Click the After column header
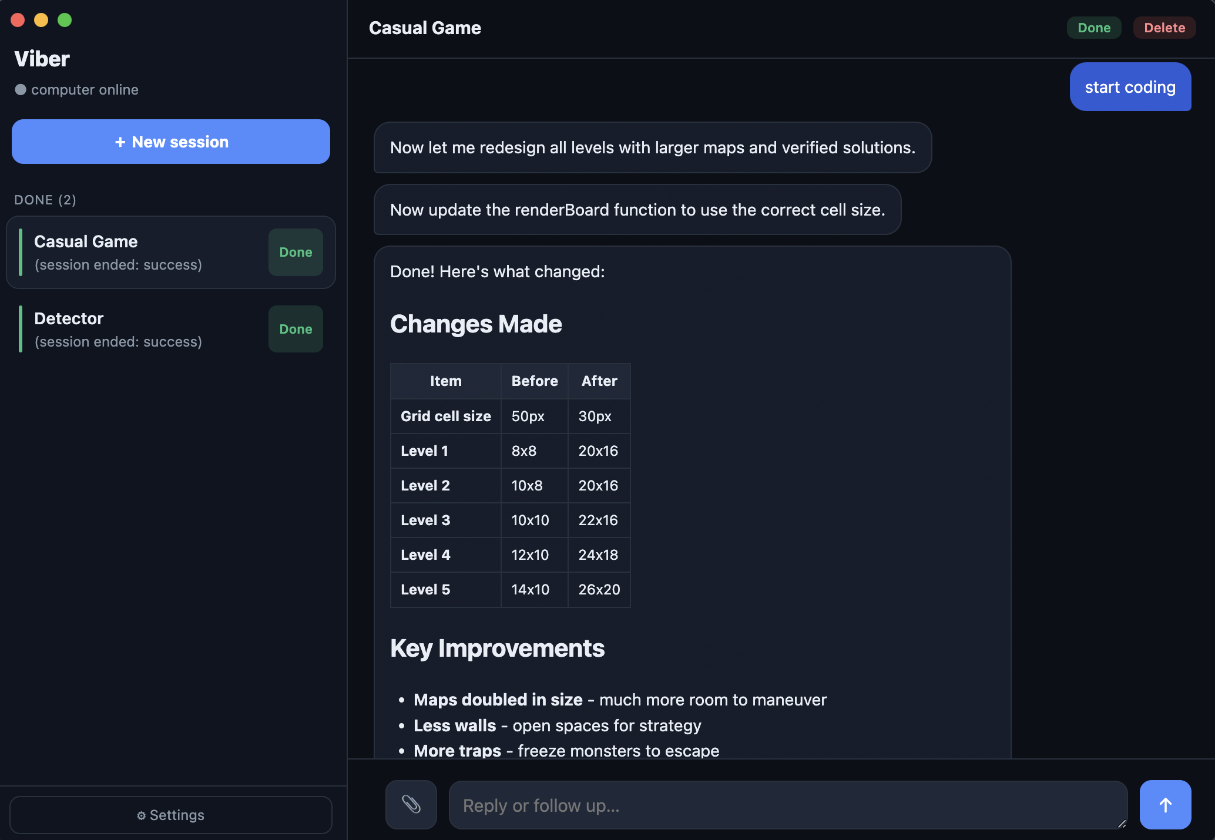Image resolution: width=1215 pixels, height=840 pixels. [x=599, y=381]
